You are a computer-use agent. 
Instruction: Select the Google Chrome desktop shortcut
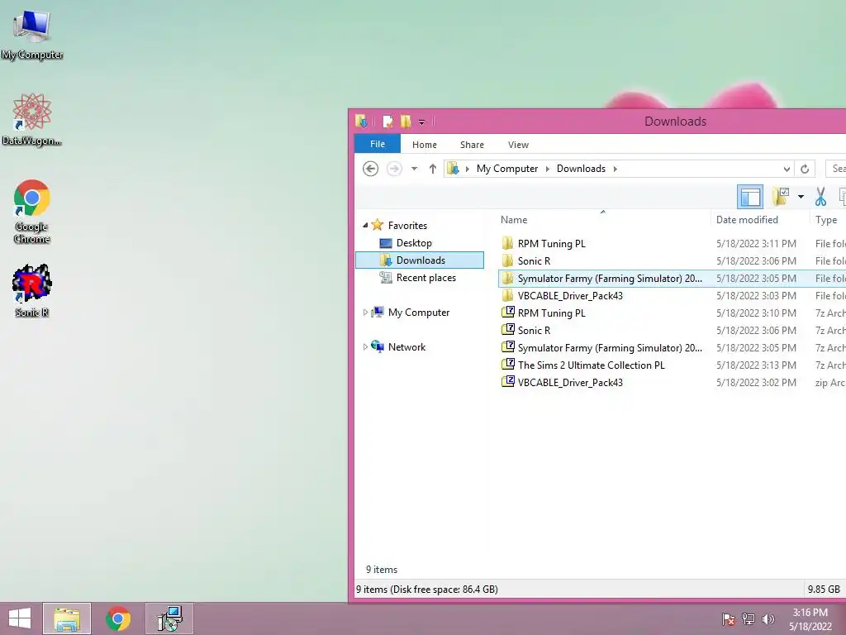(32, 211)
